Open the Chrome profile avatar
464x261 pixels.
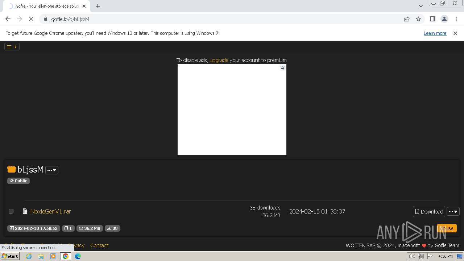(x=444, y=19)
